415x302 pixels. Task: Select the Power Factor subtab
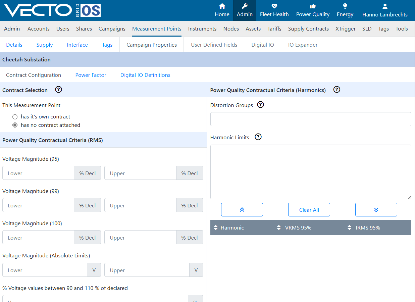coord(91,75)
